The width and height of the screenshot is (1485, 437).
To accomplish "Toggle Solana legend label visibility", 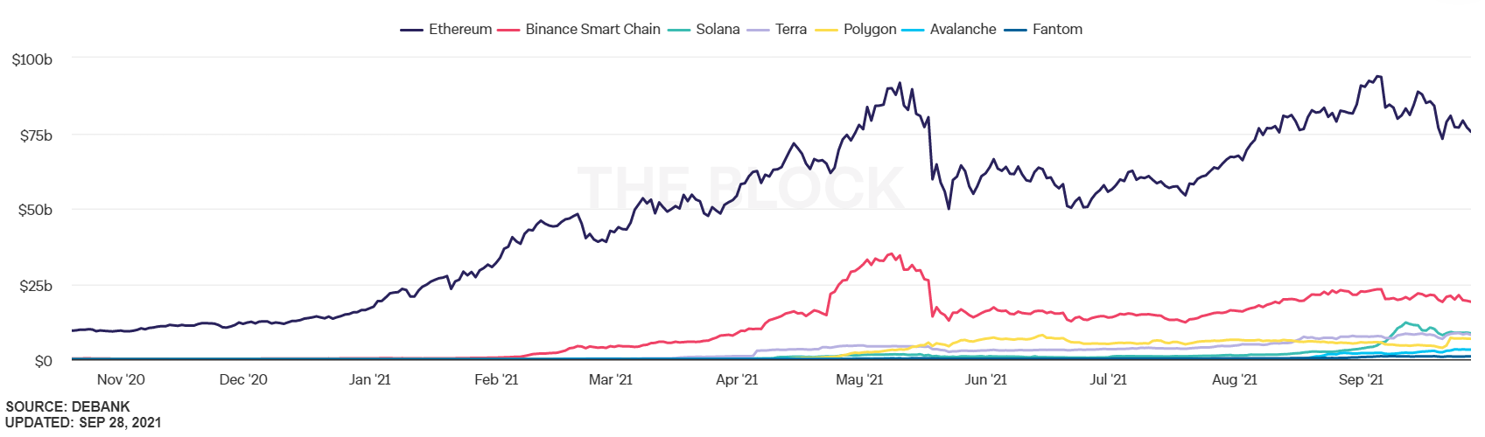I will tap(718, 29).
